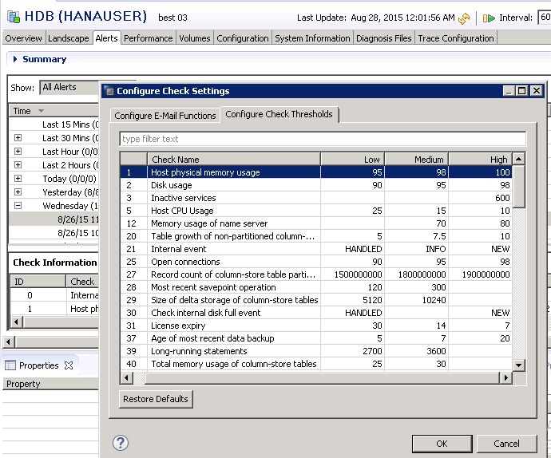Open the Performance tab
551x458 pixels.
coord(149,38)
